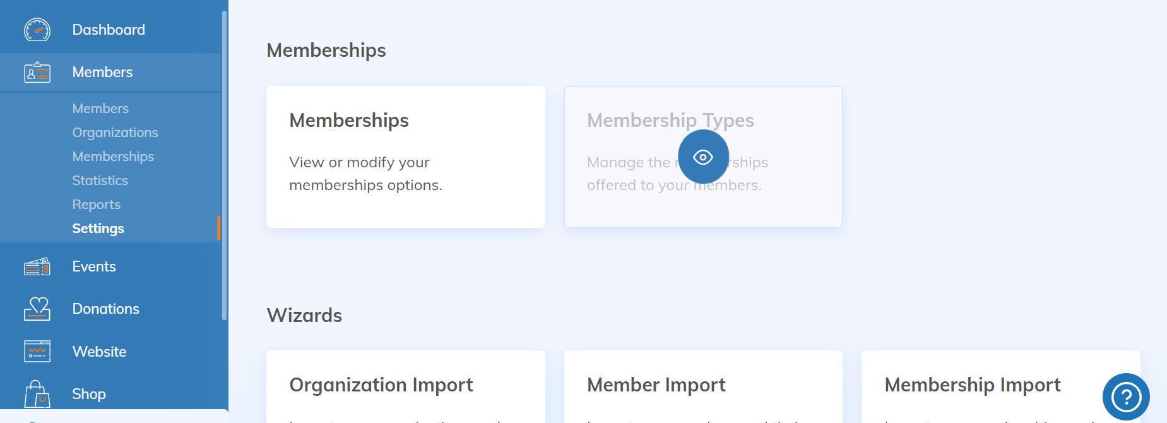
Task: Open the Memberships card
Action: click(x=405, y=157)
